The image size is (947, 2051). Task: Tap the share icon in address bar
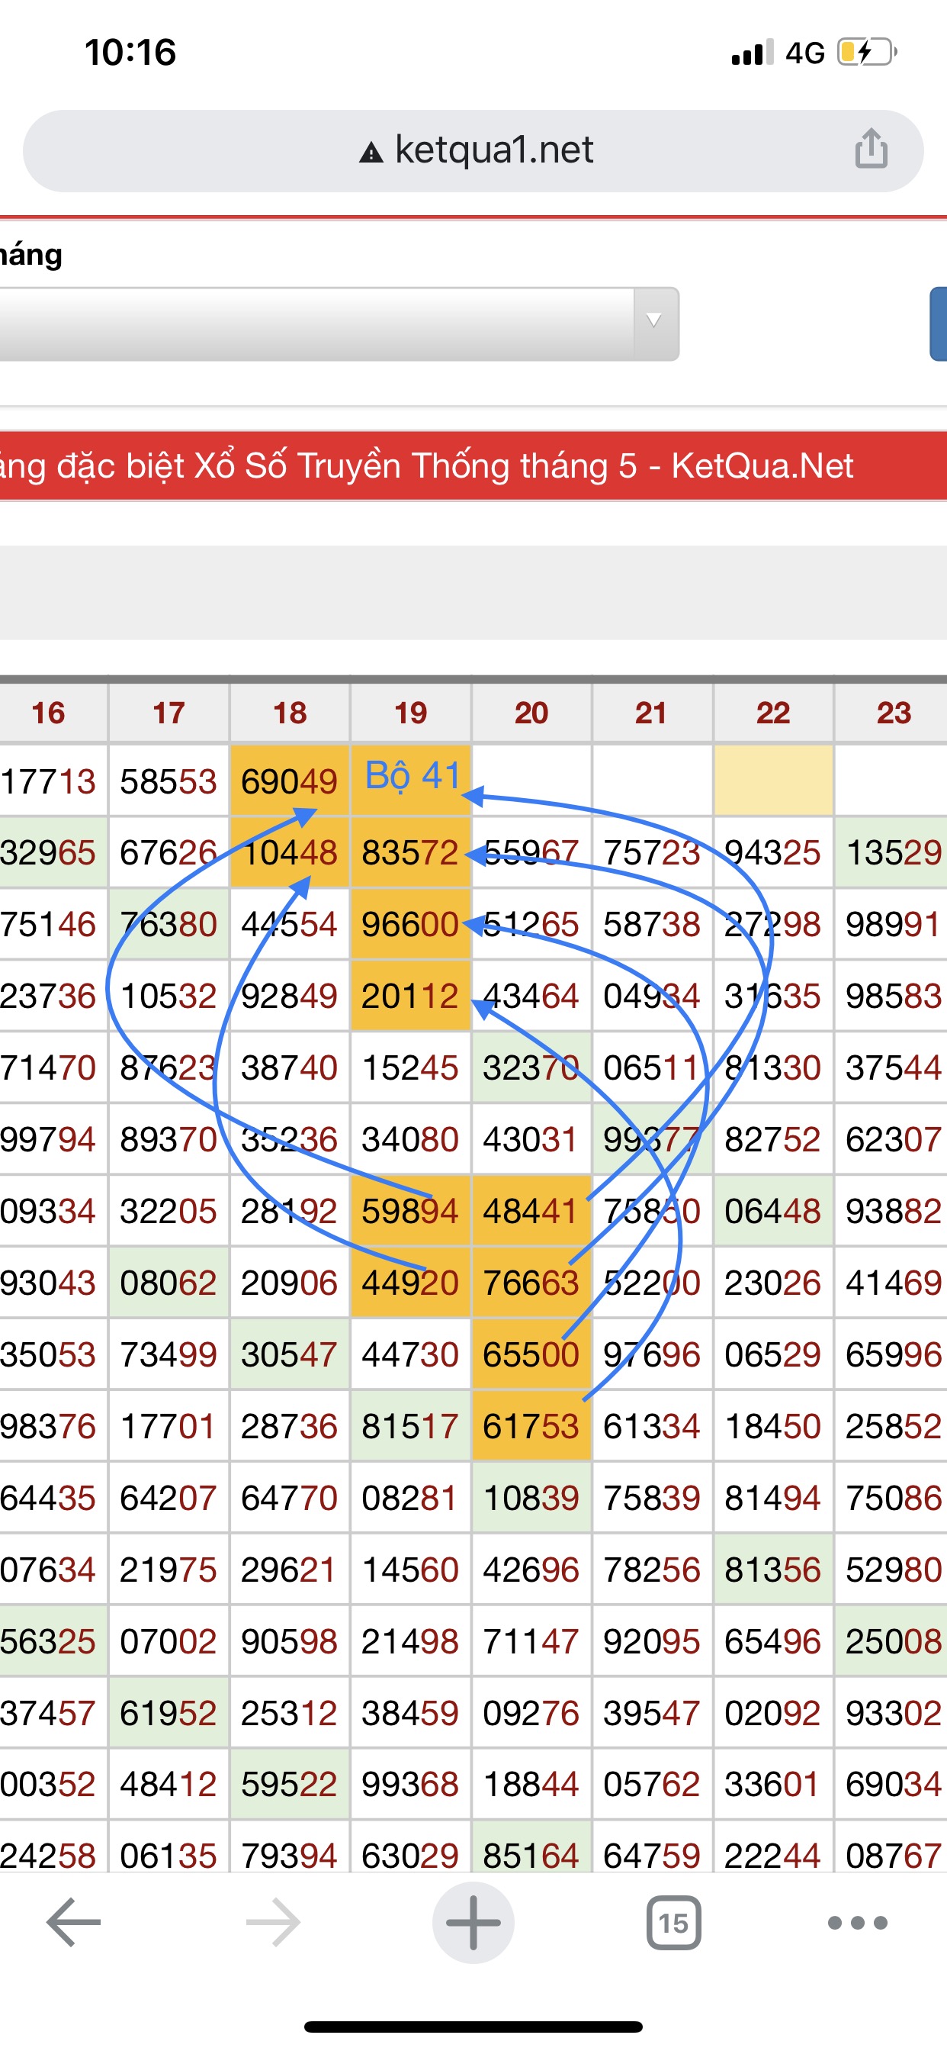click(x=871, y=149)
